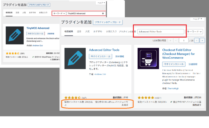Install Checkout Field Editor with 今すぐインストール

tap(174, 64)
